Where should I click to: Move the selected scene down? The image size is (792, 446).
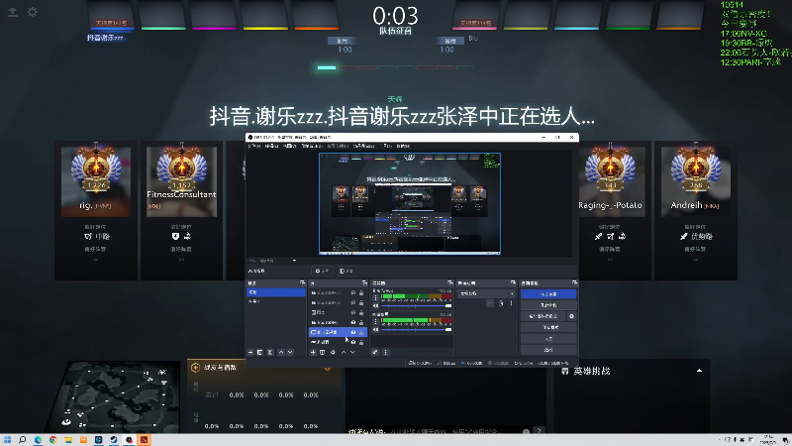pos(290,352)
